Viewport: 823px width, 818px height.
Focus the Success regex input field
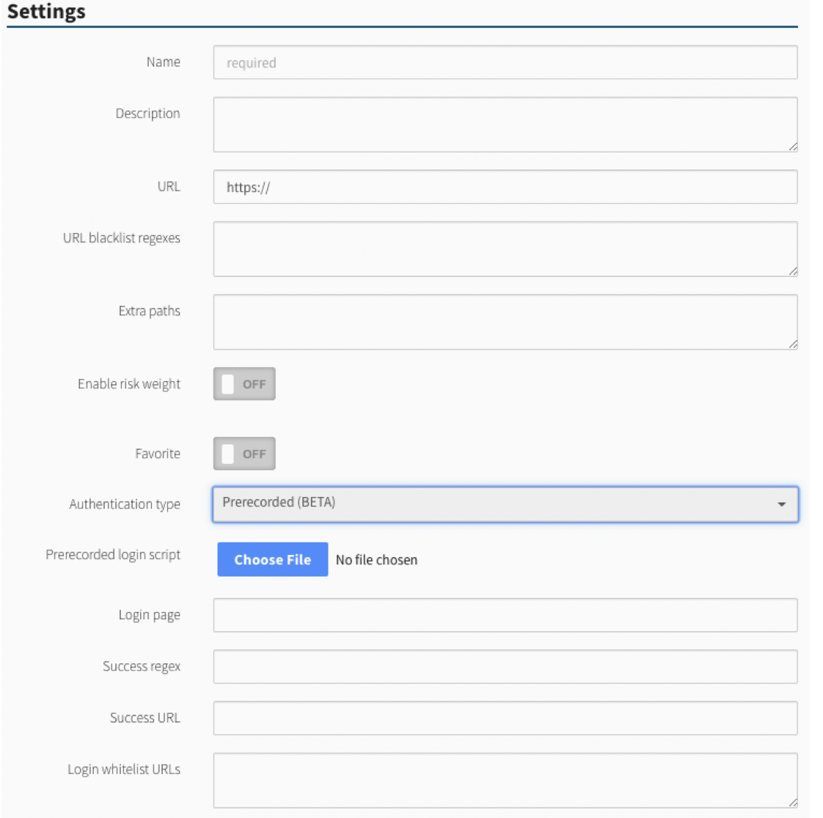(x=505, y=666)
